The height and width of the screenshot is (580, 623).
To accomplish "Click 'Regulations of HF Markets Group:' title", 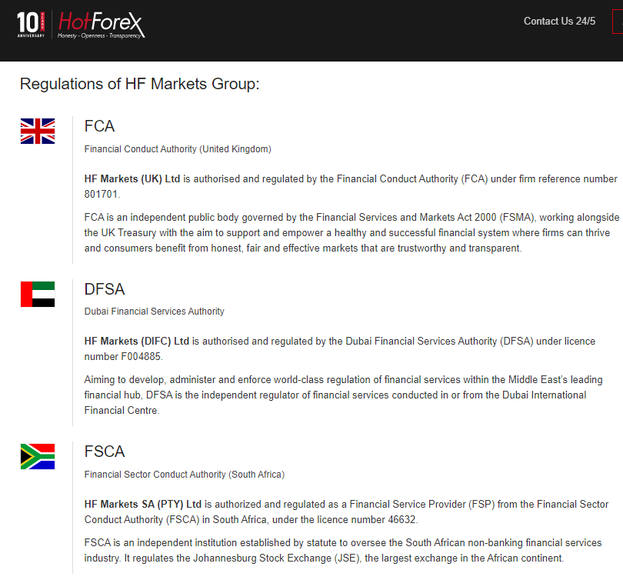I will (x=139, y=84).
